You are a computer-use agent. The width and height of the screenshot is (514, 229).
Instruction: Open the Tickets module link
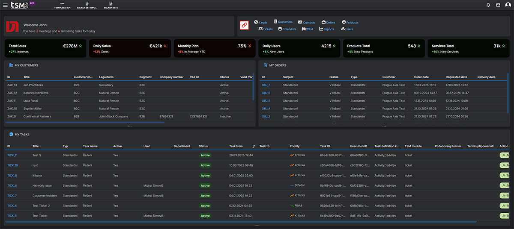click(x=265, y=29)
